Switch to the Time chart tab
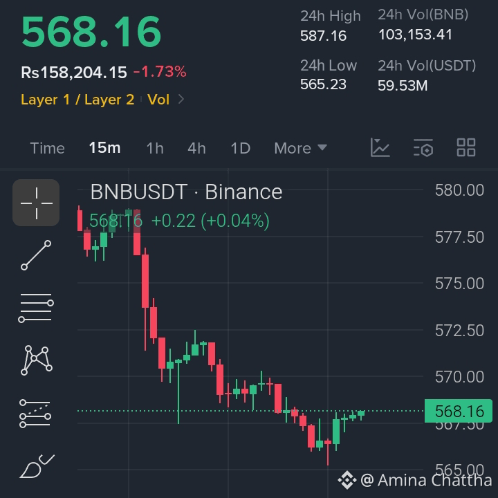Image resolution: width=498 pixels, height=498 pixels. tap(47, 148)
